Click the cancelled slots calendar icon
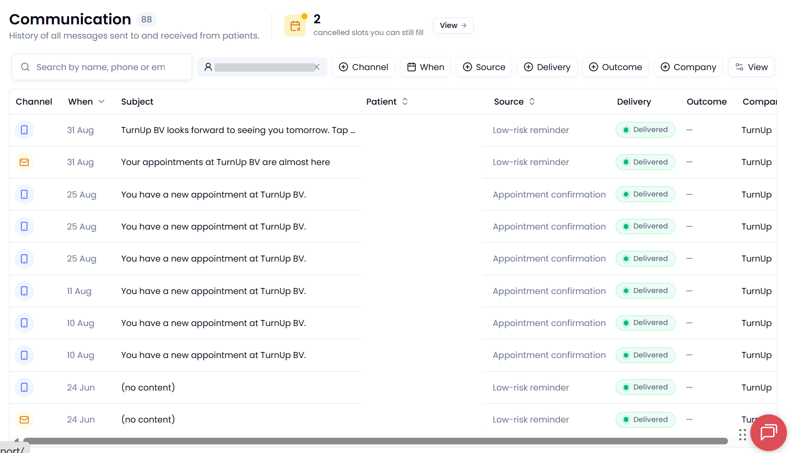Viewport: 790px width, 453px height. point(295,26)
